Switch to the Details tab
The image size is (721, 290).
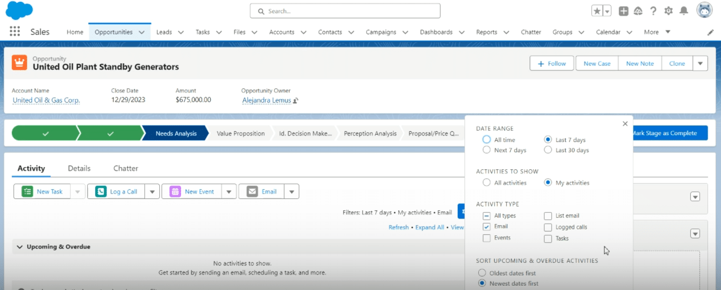pos(79,168)
